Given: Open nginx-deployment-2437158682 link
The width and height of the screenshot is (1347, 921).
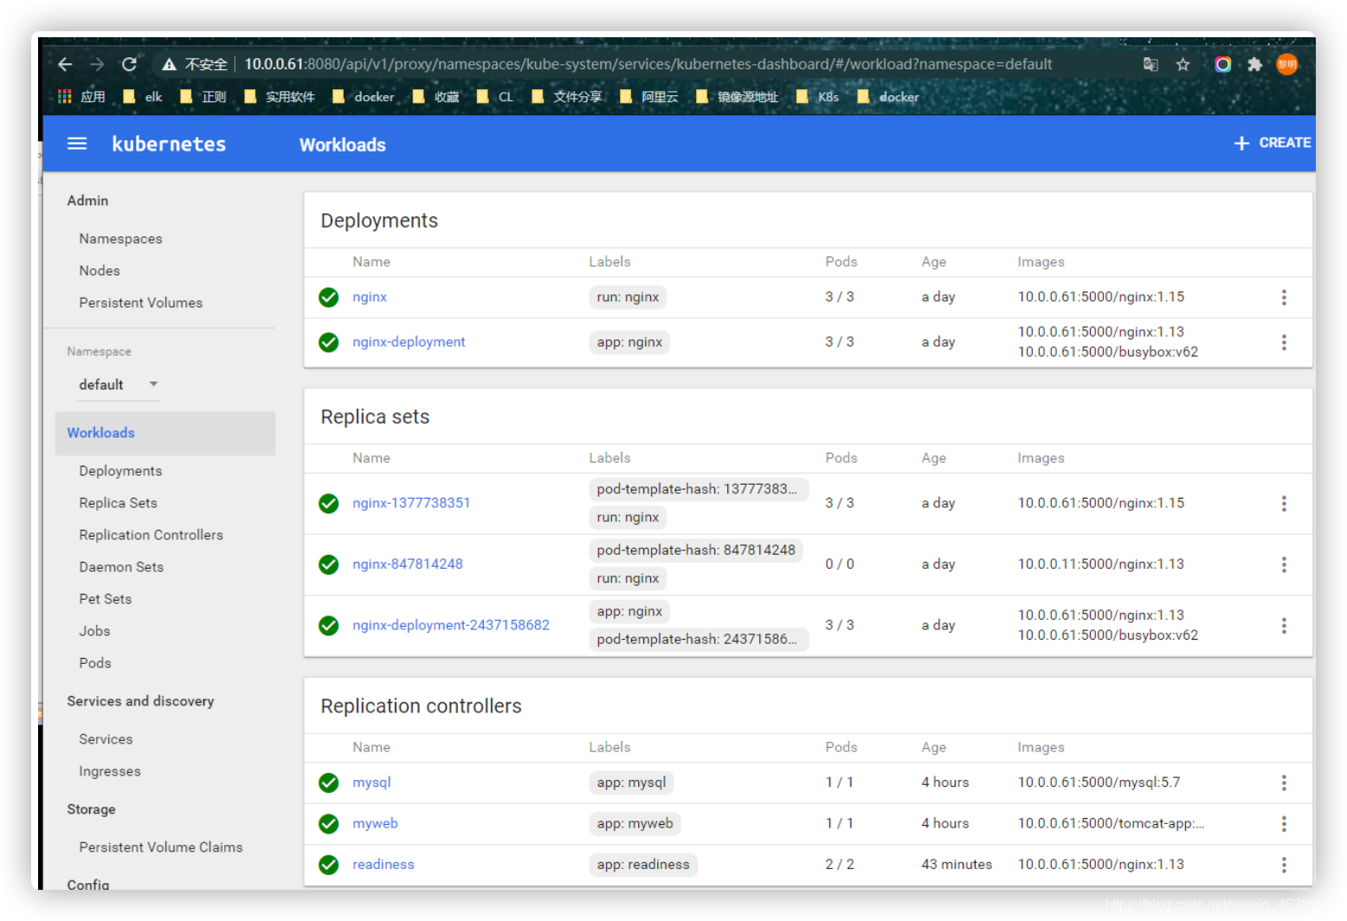Looking at the screenshot, I should coord(451,625).
